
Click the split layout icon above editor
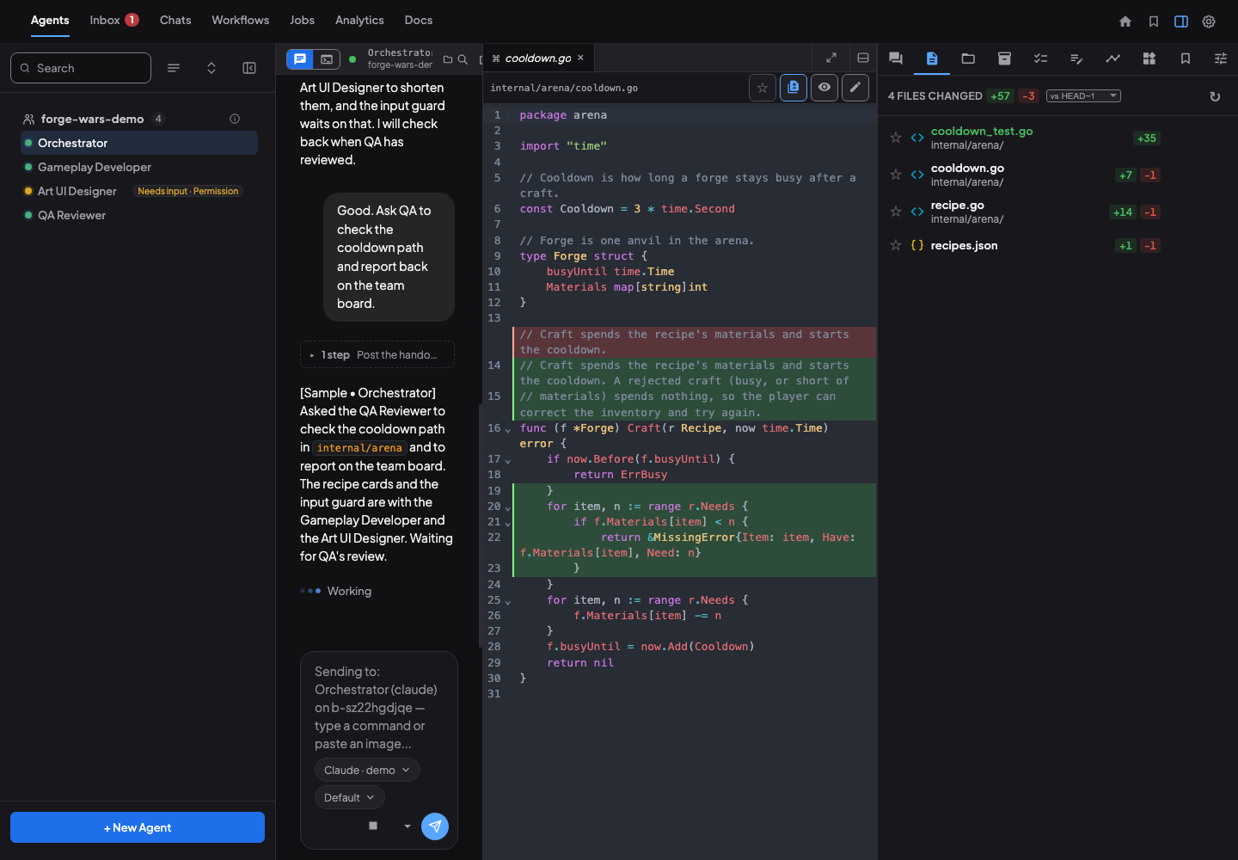pyautogui.click(x=863, y=58)
